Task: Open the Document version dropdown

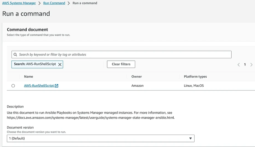Action: pyautogui.click(x=101, y=138)
